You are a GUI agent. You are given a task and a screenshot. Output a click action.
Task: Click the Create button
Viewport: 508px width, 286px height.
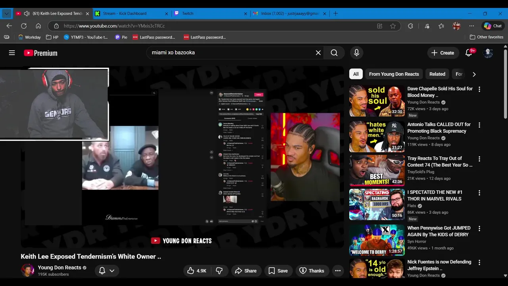[443, 53]
